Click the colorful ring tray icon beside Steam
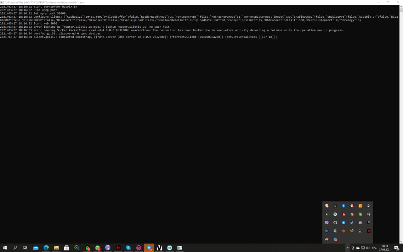Viewport: 403px width, 252px height. pos(360,222)
